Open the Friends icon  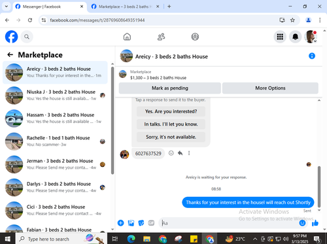point(161,37)
